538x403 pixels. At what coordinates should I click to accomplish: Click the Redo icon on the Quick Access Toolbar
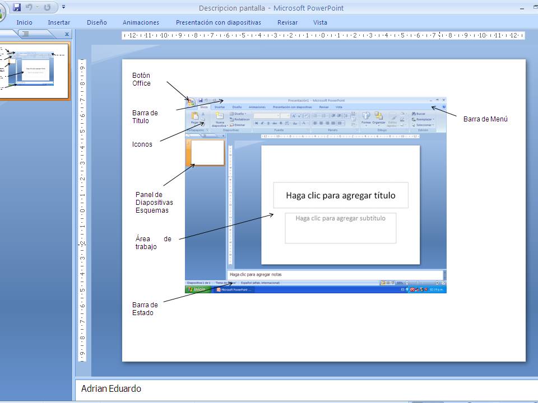pyautogui.click(x=47, y=7)
